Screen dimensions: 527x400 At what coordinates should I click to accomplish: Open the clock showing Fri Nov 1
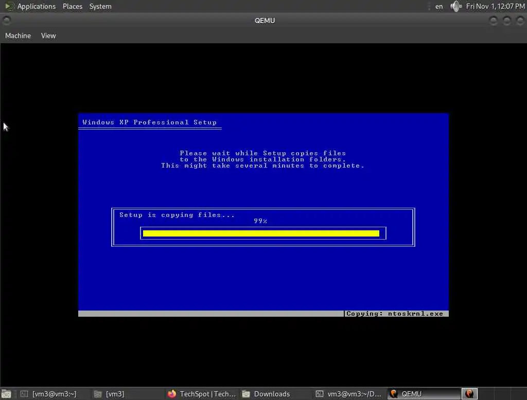tap(495, 6)
